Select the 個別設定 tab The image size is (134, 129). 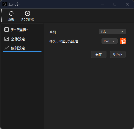pos(22,48)
